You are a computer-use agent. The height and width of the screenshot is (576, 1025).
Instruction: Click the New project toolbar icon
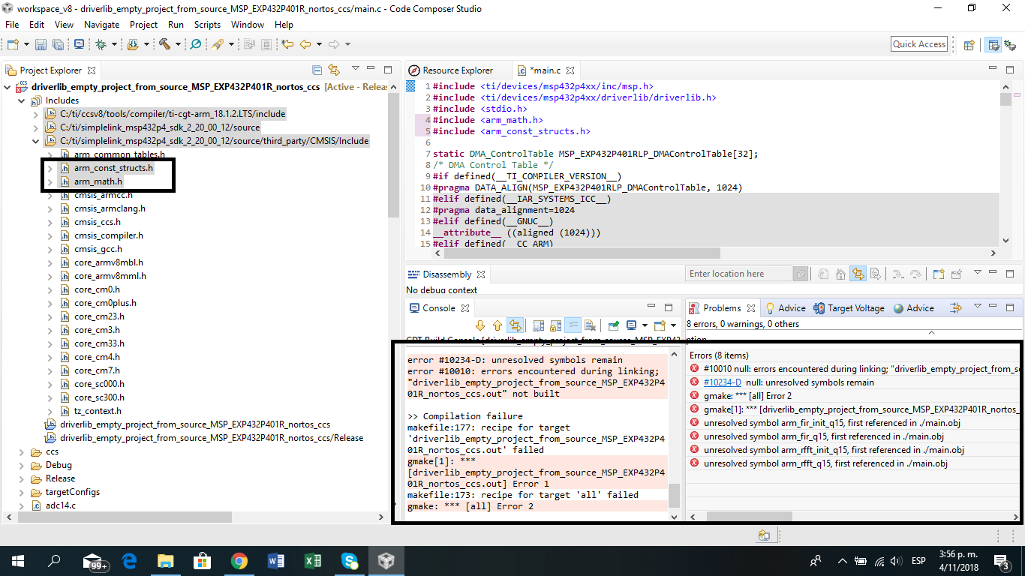point(13,44)
